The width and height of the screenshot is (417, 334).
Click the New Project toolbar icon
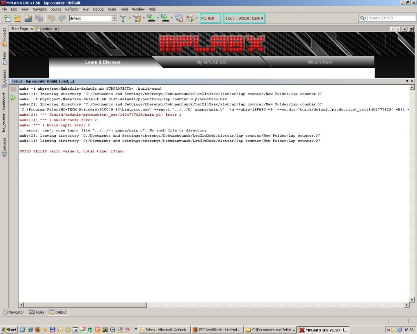[18, 18]
